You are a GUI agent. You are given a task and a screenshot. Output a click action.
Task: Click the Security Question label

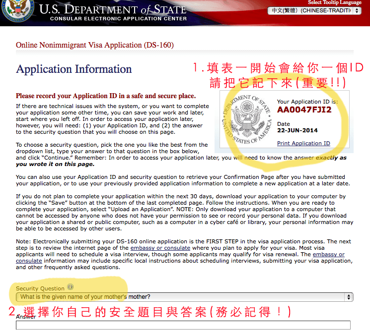[x=40, y=288]
